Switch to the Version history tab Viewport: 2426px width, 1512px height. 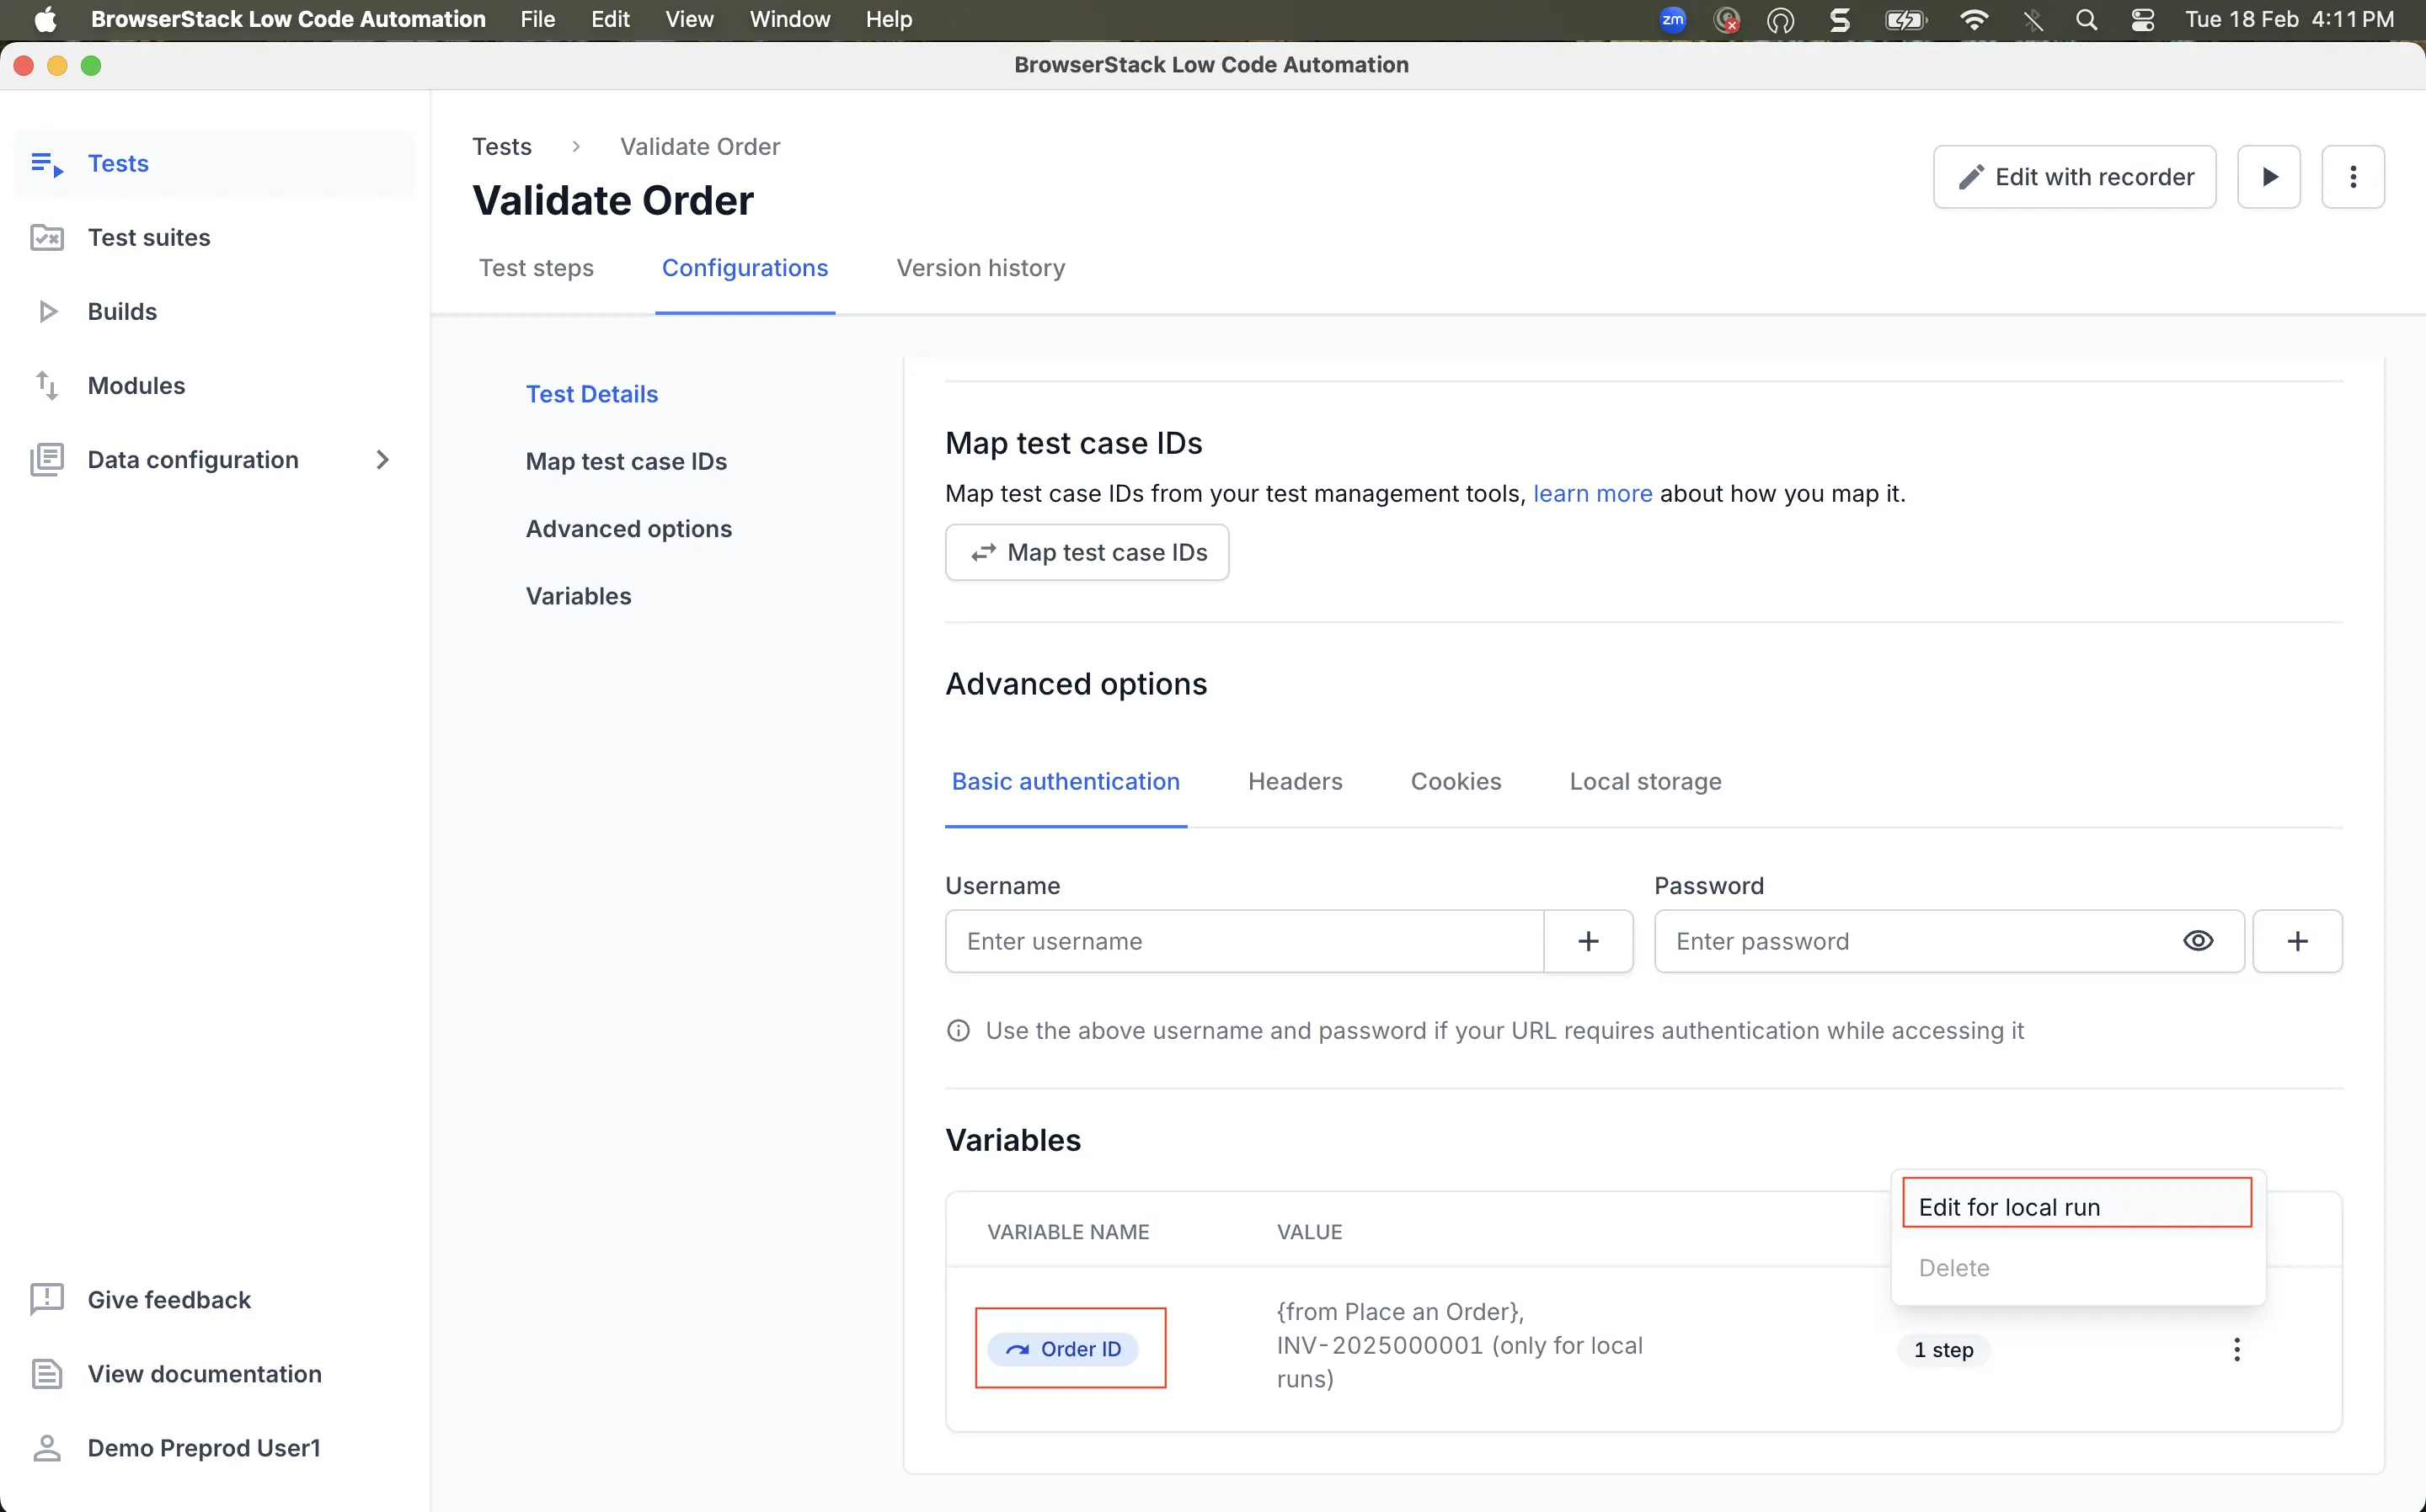(980, 268)
